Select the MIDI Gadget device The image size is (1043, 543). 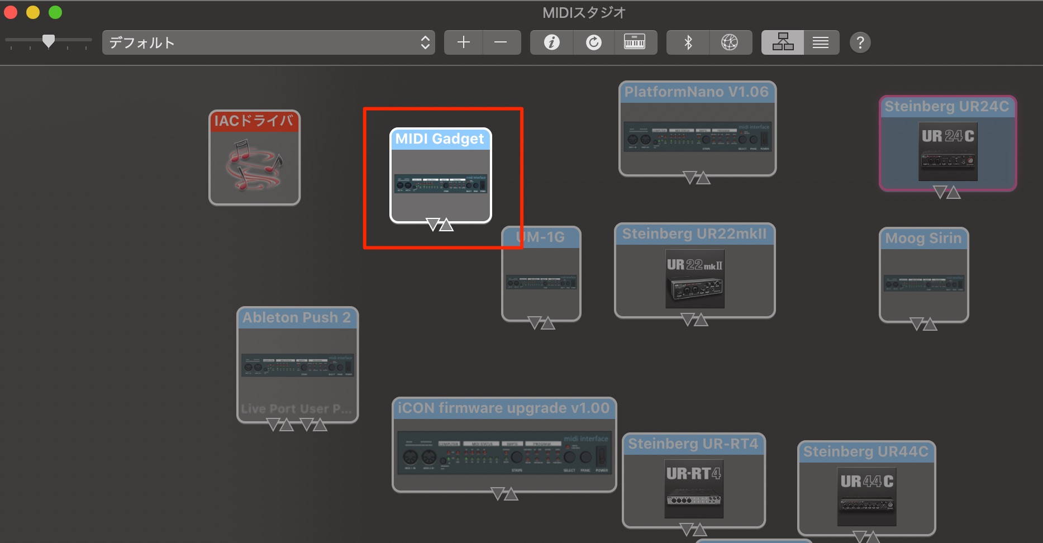440,175
